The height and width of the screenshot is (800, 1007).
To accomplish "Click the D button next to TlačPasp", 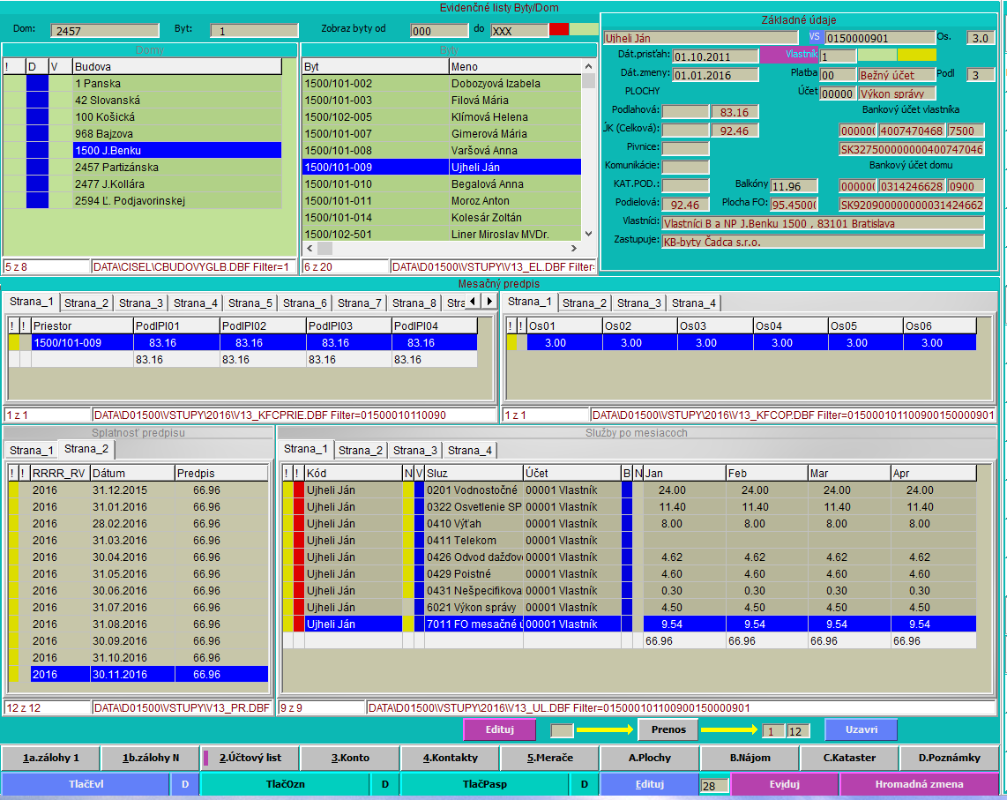I will 585,784.
